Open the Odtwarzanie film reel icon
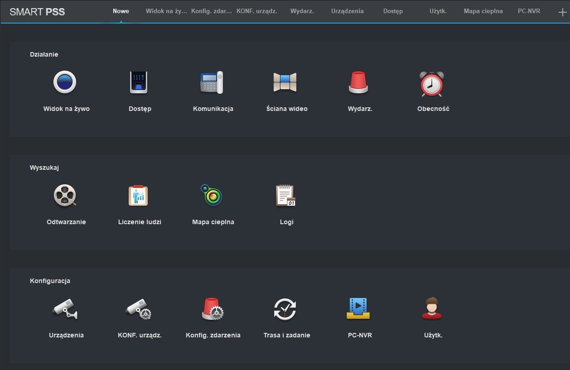 tap(65, 196)
